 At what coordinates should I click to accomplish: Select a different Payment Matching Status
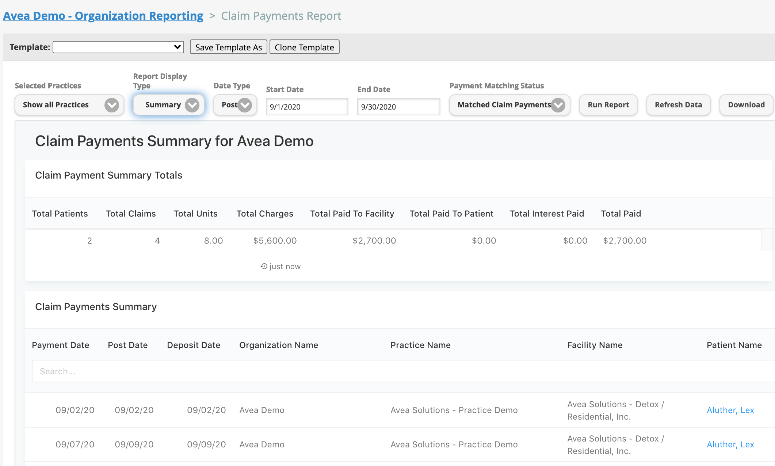(509, 105)
